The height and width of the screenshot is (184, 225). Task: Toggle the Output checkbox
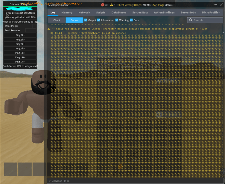point(86,20)
